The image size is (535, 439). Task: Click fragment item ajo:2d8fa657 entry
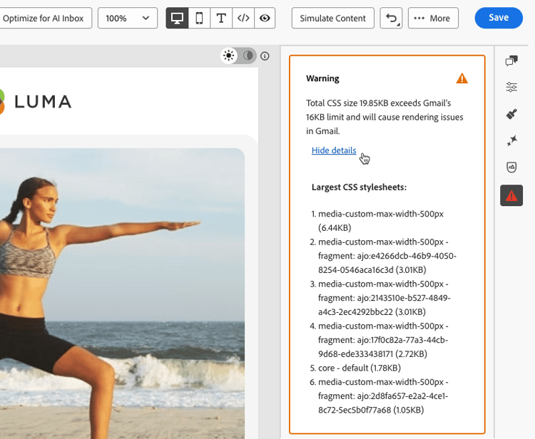(379, 396)
